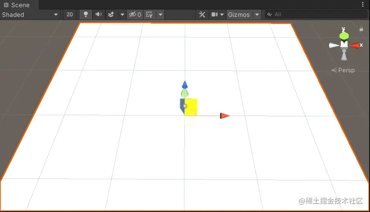Viewport: 370px width, 212px height.
Task: Click the left grey cone on the orientation gizmo
Action: [x=334, y=46]
